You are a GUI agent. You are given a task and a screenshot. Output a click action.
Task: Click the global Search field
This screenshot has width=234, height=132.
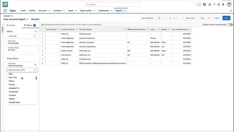click(112, 4)
